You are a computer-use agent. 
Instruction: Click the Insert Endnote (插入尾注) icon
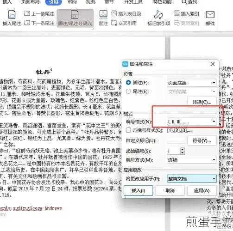(12, 14)
